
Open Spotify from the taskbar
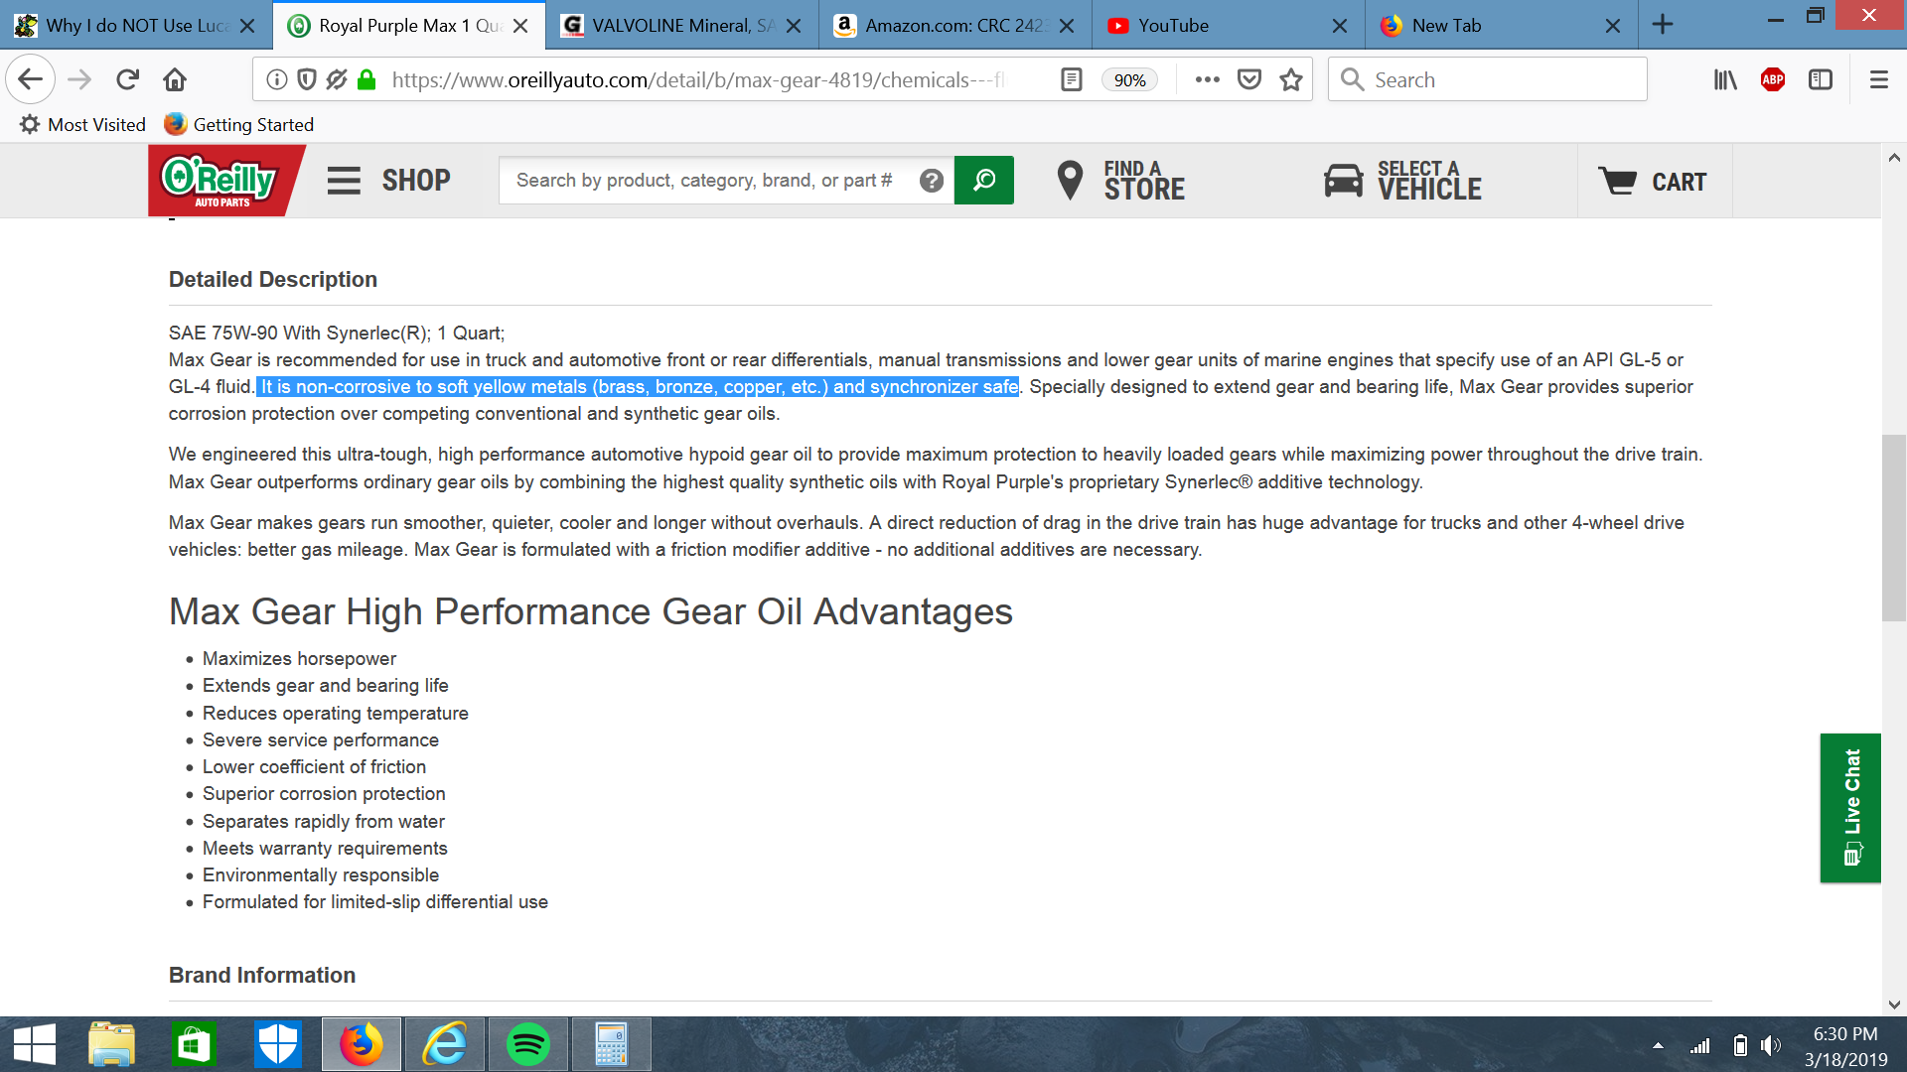[527, 1044]
